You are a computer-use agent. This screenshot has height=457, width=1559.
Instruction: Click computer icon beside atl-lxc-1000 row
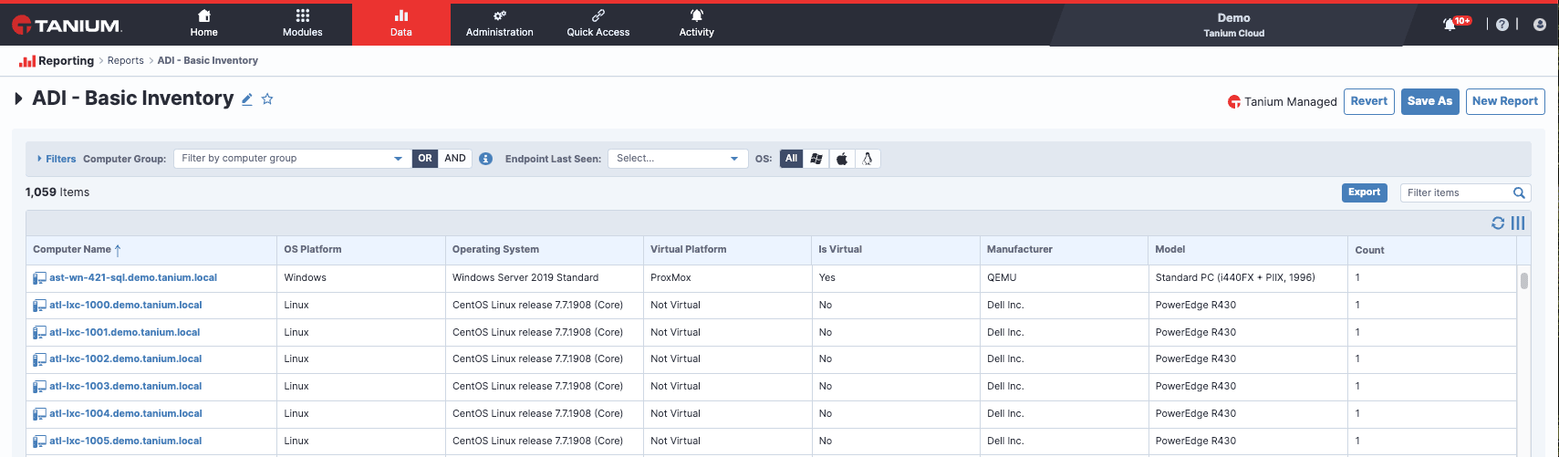coord(39,306)
